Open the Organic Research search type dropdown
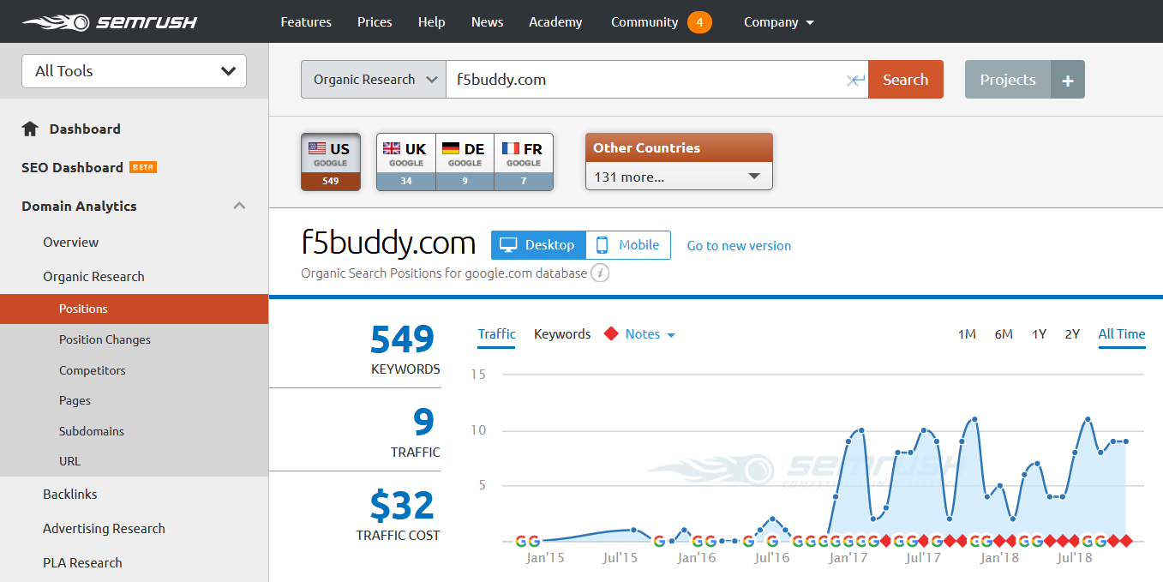This screenshot has width=1163, height=582. tap(374, 80)
